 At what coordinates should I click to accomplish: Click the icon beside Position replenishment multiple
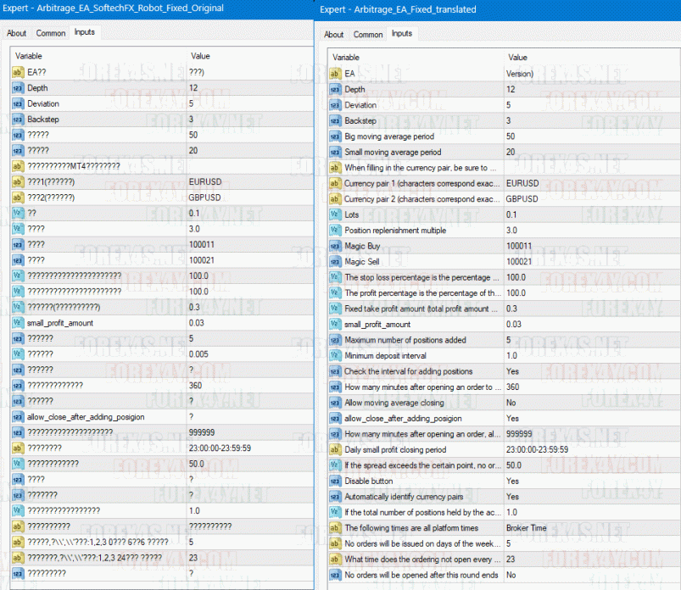point(335,231)
